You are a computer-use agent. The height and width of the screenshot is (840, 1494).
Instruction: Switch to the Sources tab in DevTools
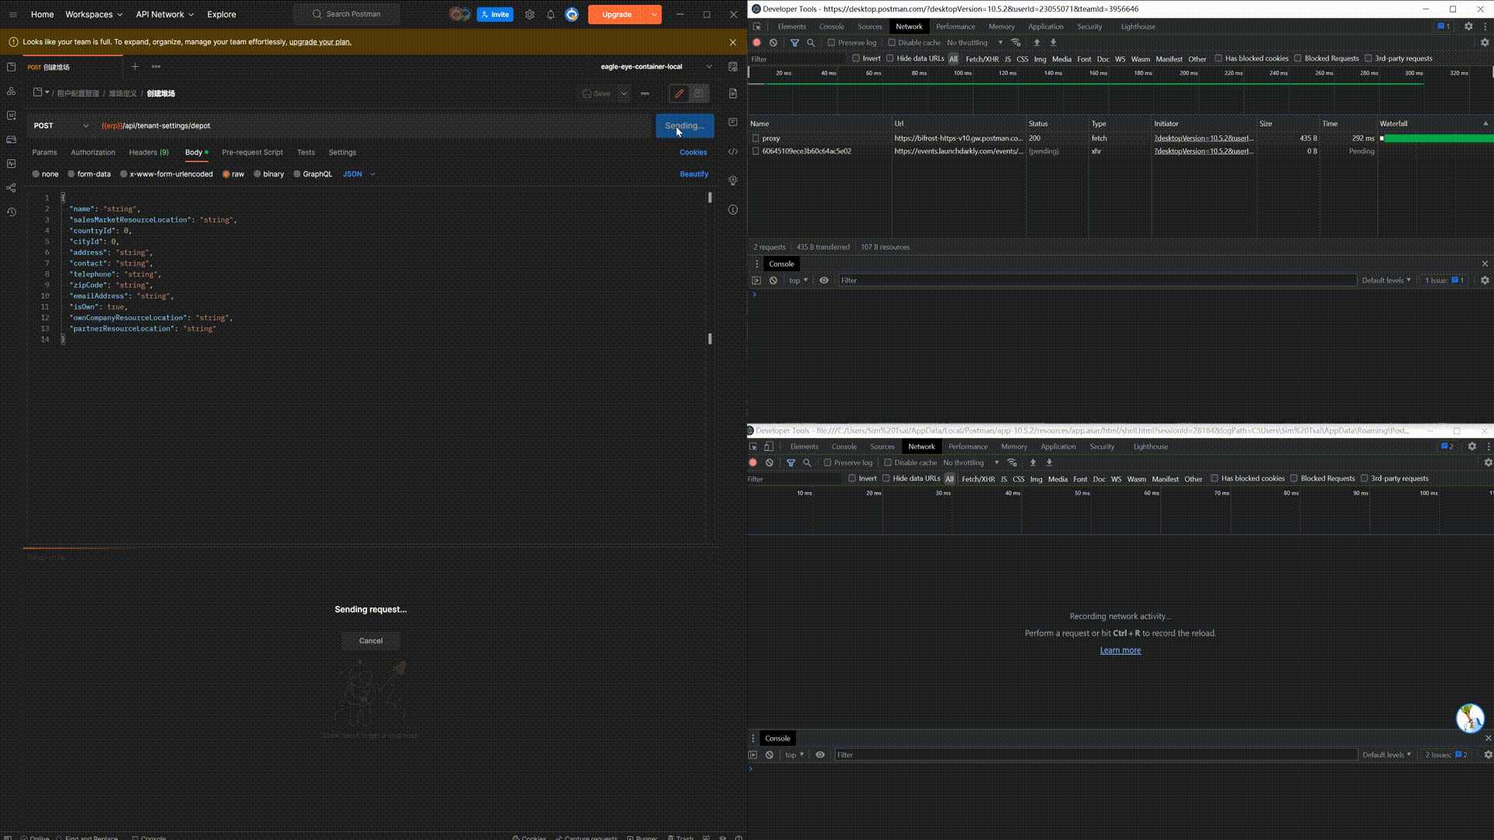[x=869, y=26]
